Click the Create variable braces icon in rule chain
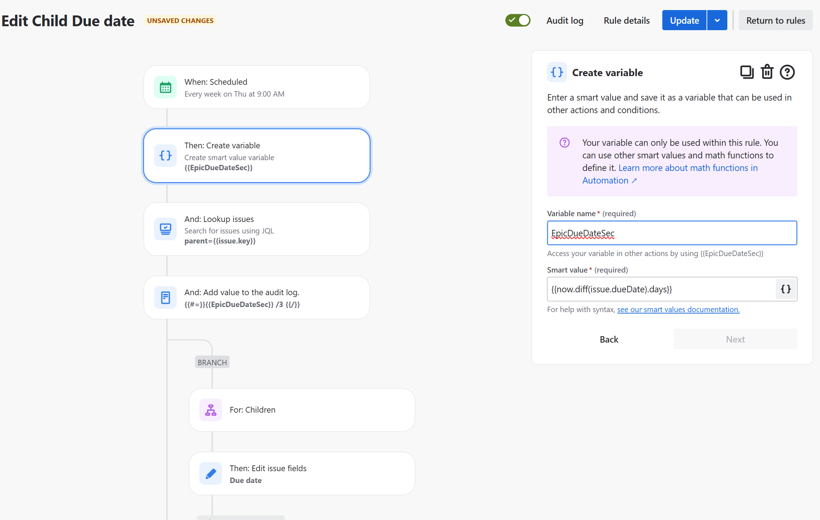Image resolution: width=820 pixels, height=520 pixels. point(165,155)
